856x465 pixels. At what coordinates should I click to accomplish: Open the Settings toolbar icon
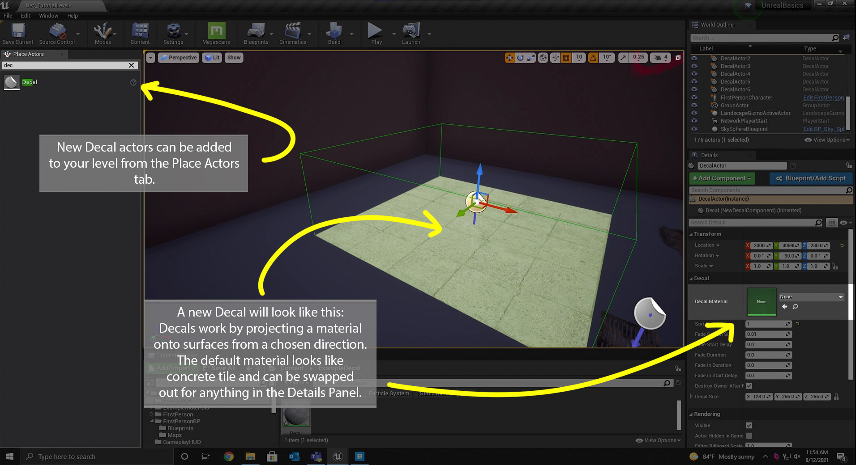[173, 34]
